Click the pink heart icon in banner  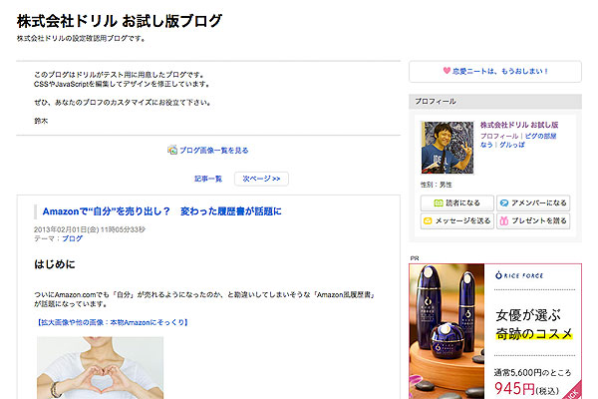tap(447, 71)
